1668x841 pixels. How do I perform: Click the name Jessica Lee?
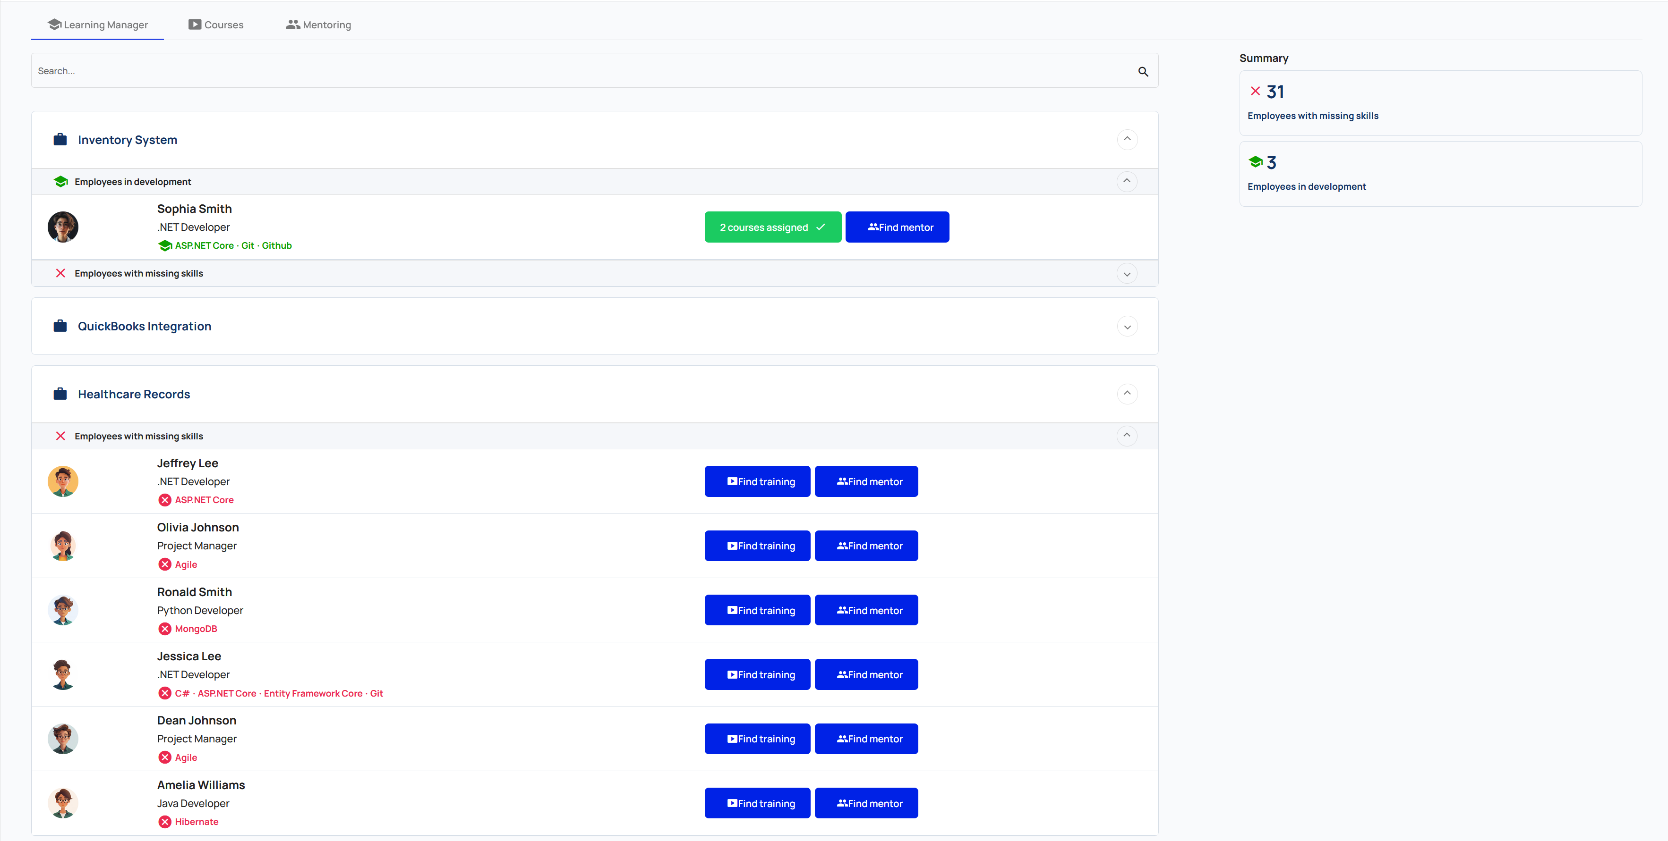189,656
